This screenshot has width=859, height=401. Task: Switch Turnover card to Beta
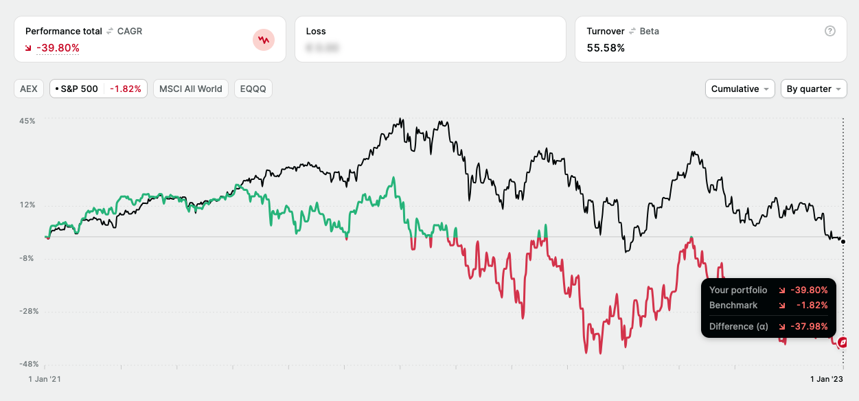[x=649, y=32]
